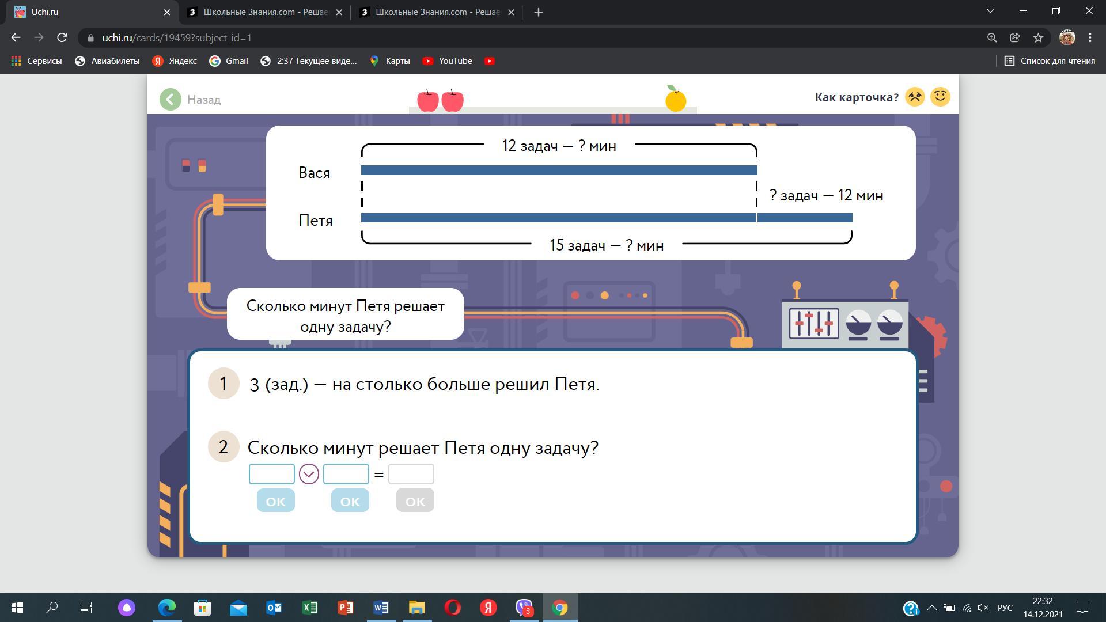Viewport: 1106px width, 622px height.
Task: Share this page from the address bar
Action: click(x=1015, y=37)
